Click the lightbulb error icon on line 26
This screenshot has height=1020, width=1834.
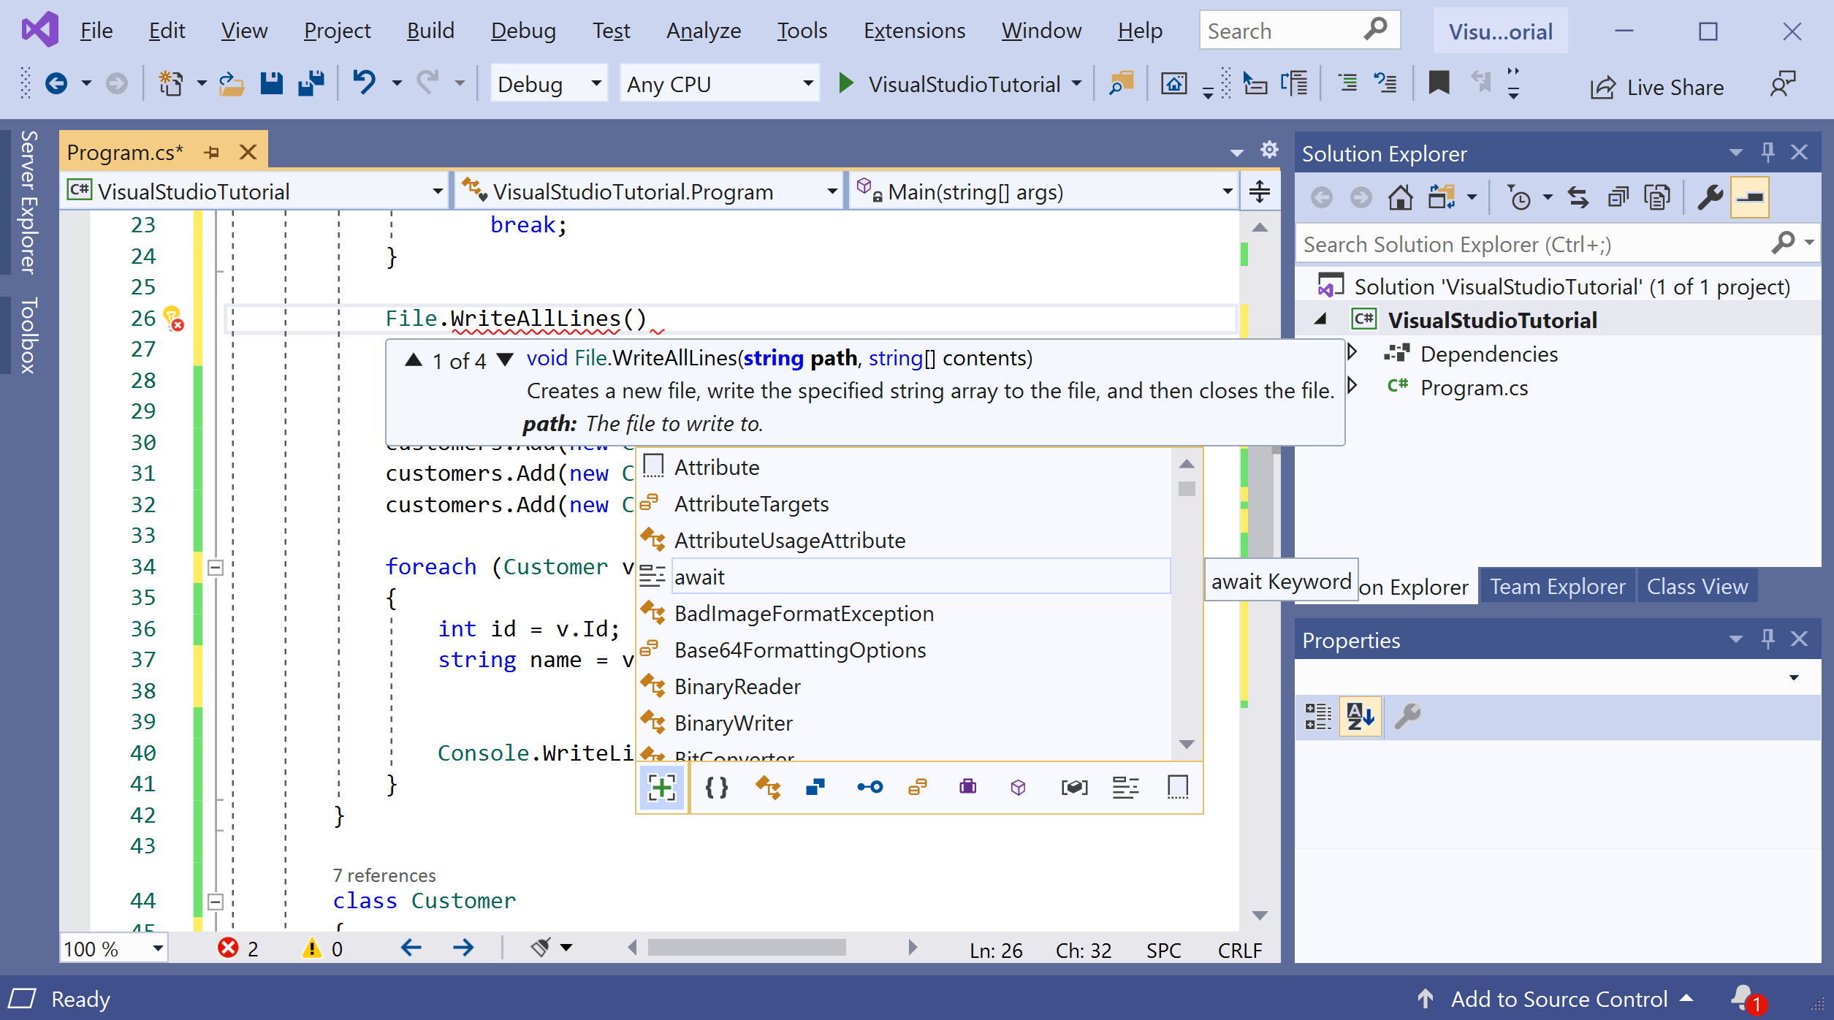click(173, 319)
